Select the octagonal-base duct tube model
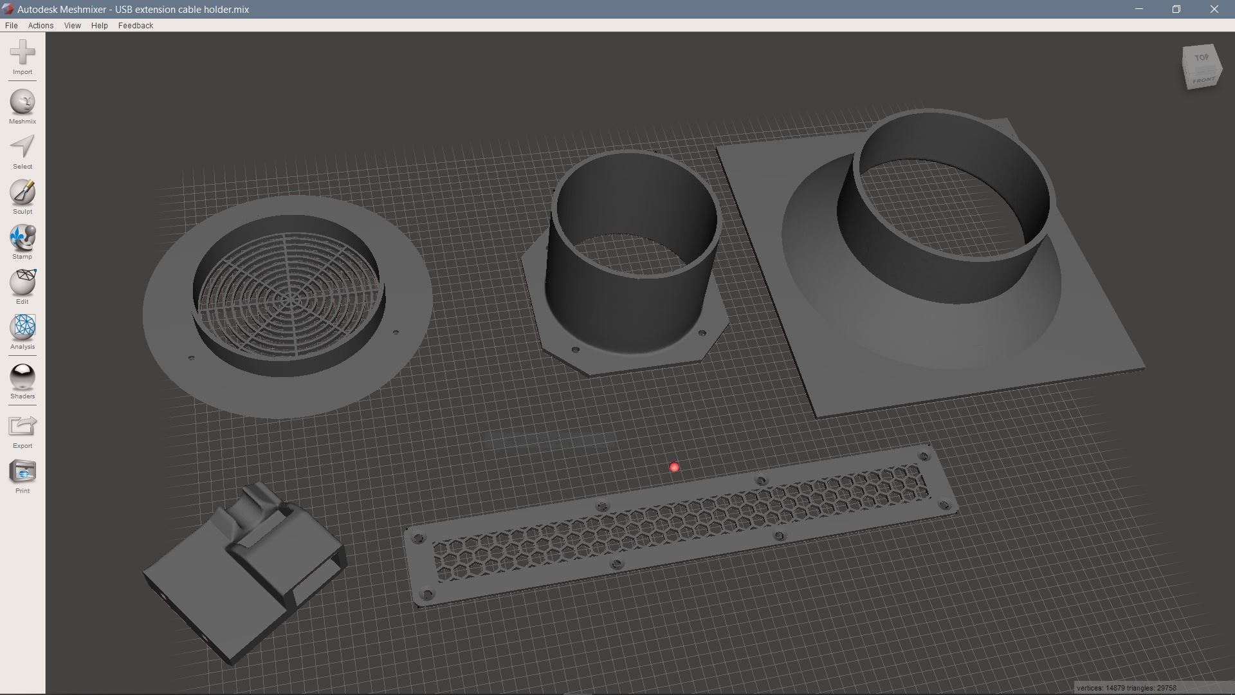This screenshot has width=1235, height=695. (625, 263)
